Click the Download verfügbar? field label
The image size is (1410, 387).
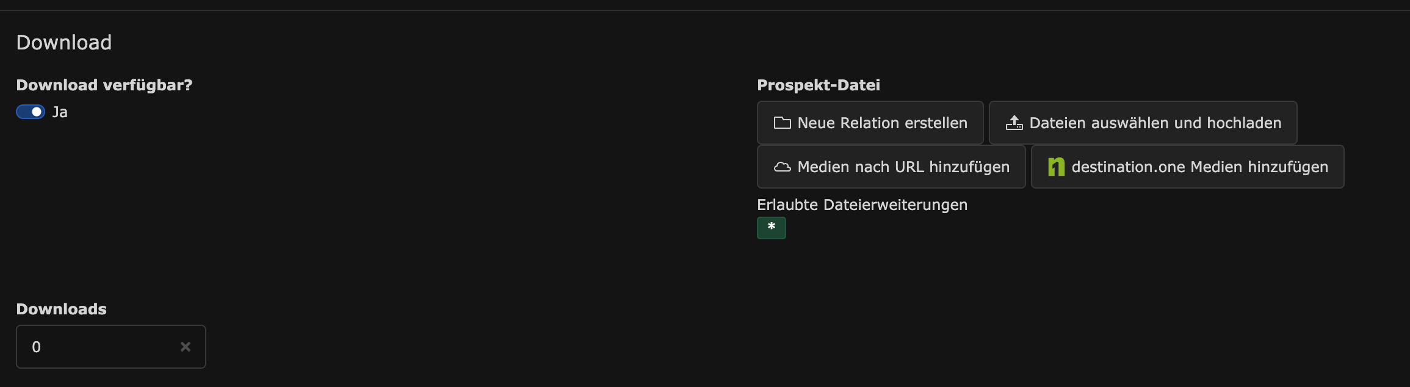pos(104,85)
